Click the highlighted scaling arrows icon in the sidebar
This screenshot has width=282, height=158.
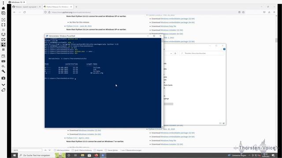3,45
